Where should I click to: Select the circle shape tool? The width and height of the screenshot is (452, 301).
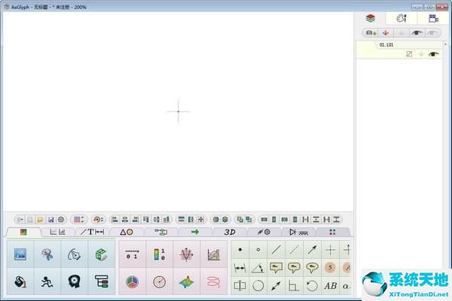(x=258, y=285)
